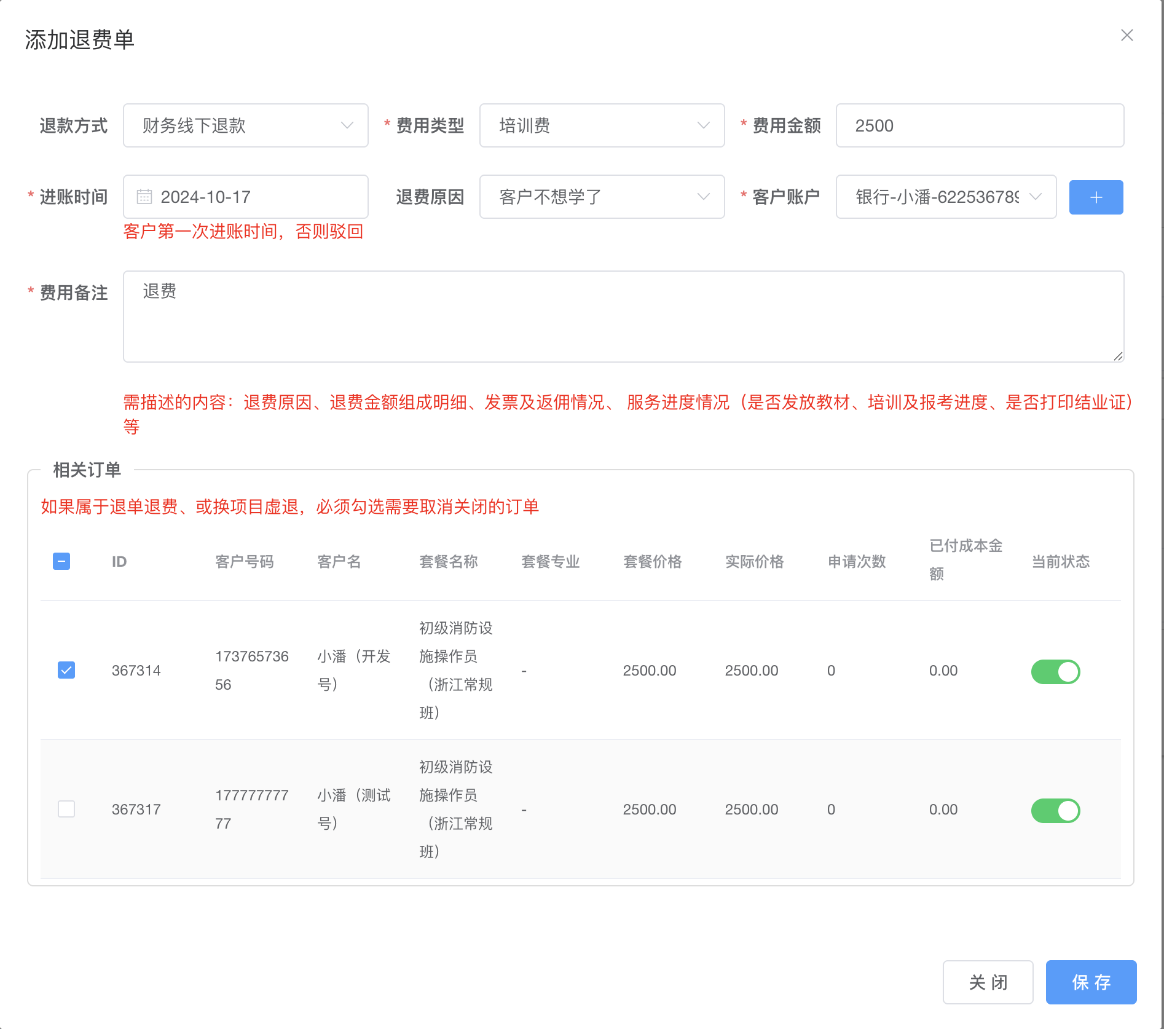
Task: Expand the 费用类型 dropdown showing 培训费
Action: point(602,125)
